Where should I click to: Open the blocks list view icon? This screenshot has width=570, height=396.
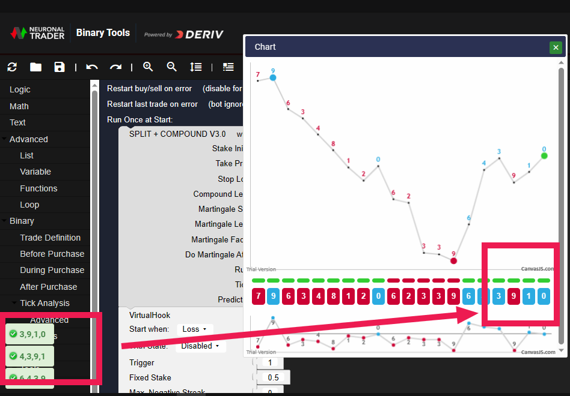[x=228, y=67]
